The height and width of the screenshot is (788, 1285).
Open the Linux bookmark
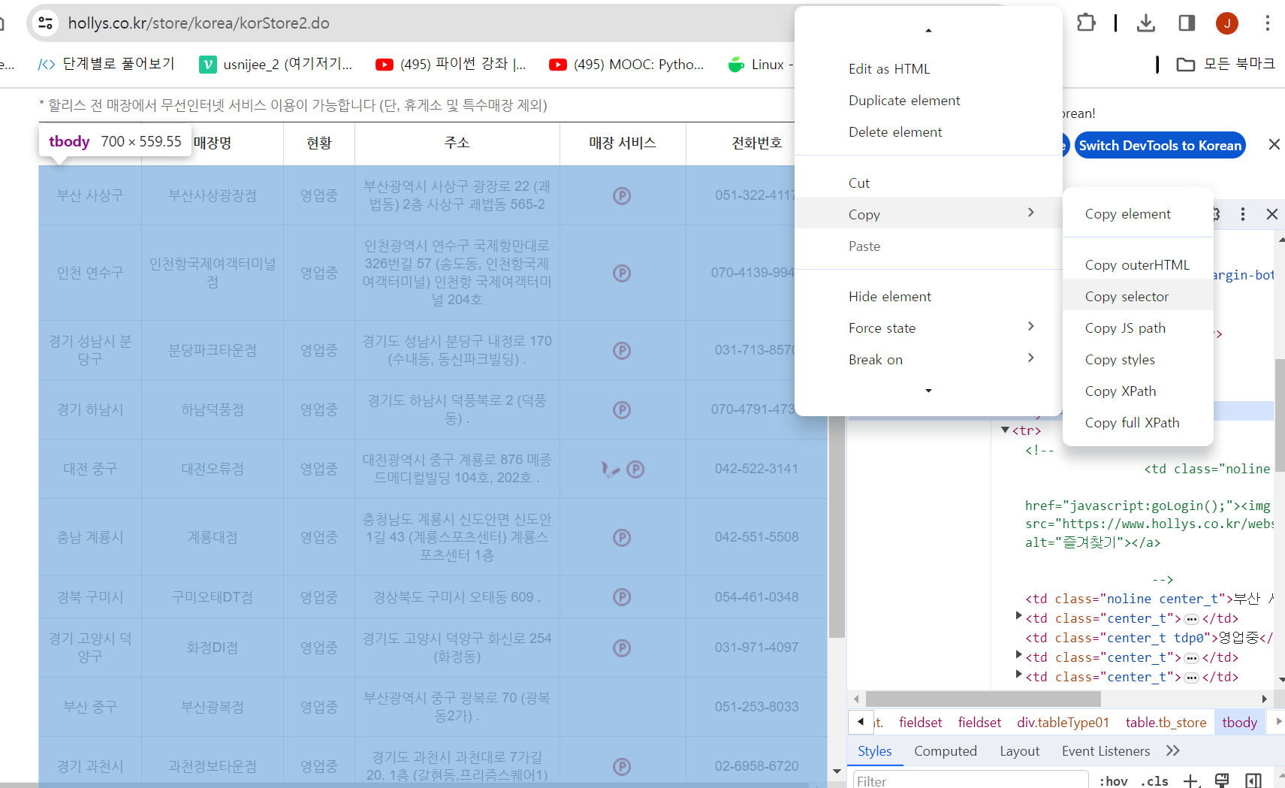pyautogui.click(x=760, y=64)
